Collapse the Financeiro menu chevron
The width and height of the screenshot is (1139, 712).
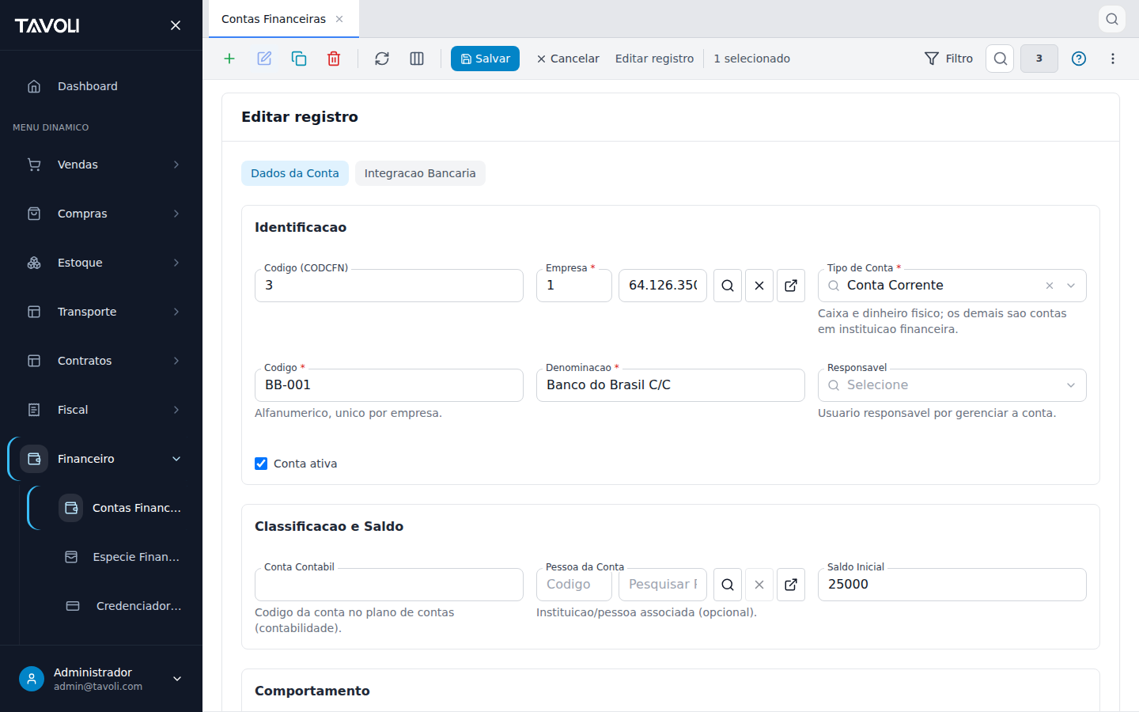tap(176, 459)
